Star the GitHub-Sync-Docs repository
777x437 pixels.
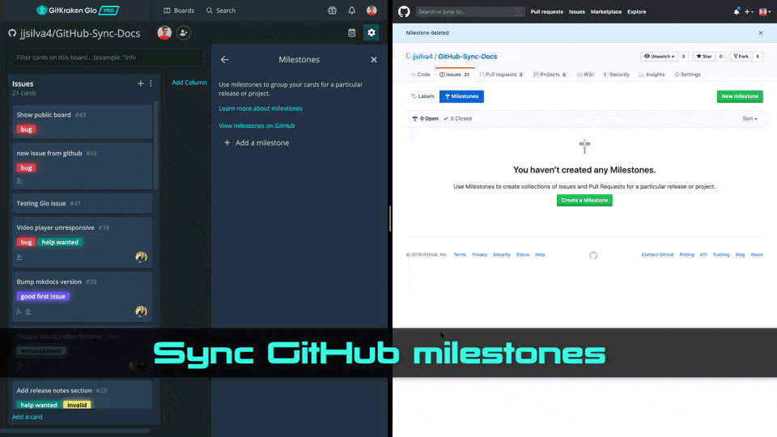[703, 57]
